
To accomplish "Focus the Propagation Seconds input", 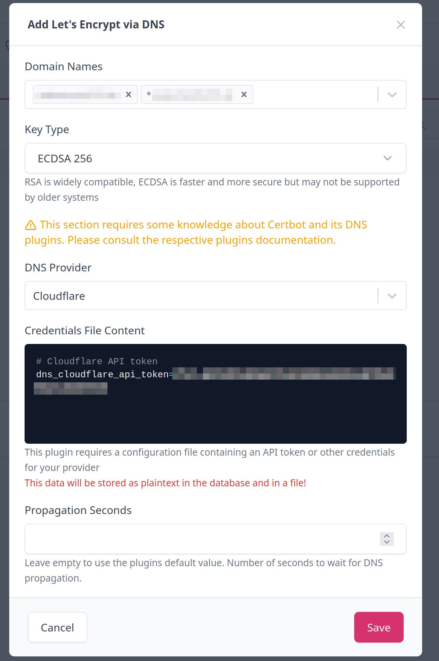I will point(200,539).
